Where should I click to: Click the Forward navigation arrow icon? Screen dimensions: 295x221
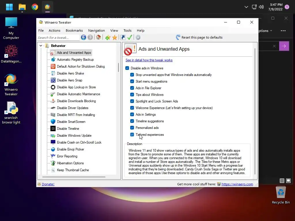(90, 37)
